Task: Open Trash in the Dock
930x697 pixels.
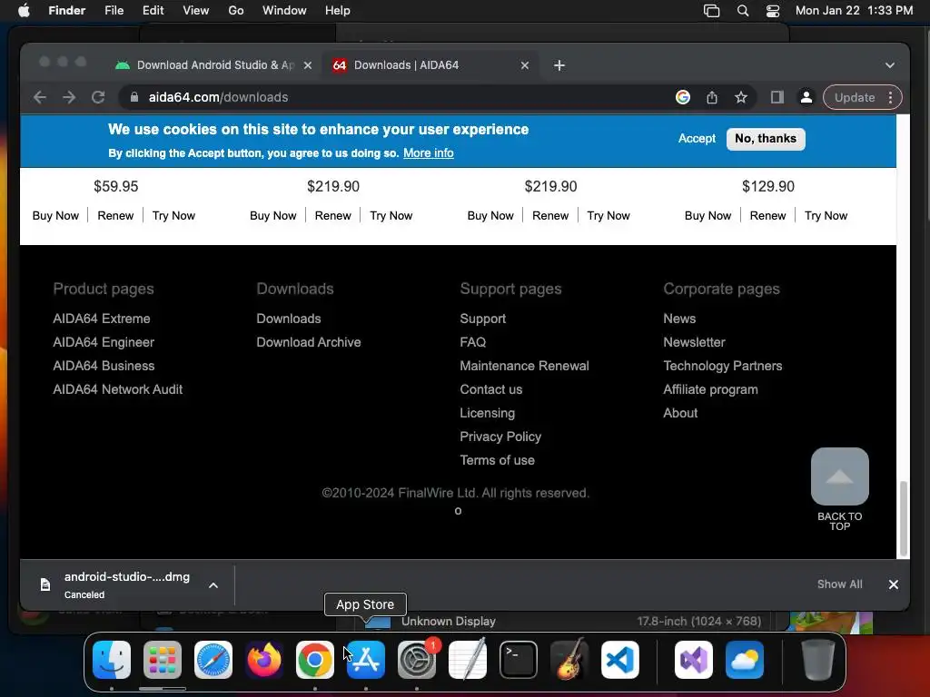Action: 818,660
